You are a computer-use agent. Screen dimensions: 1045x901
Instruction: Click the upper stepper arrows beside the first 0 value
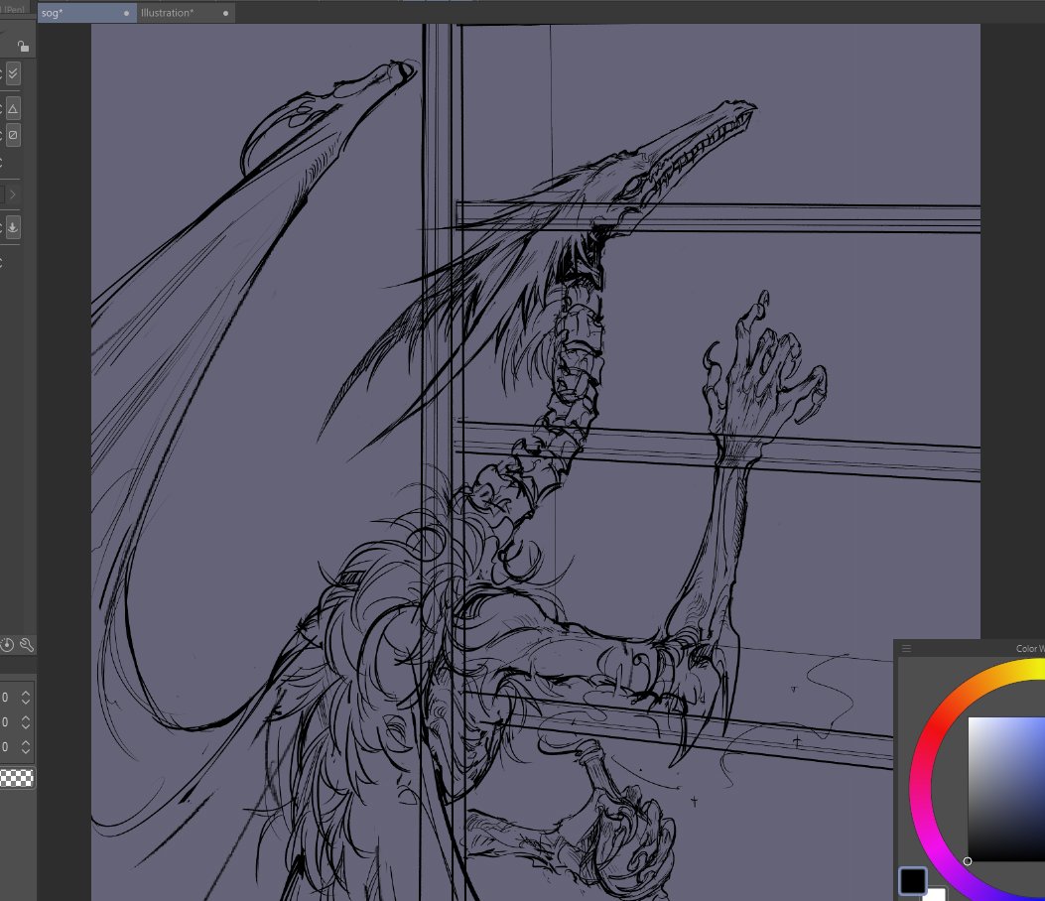click(24, 698)
